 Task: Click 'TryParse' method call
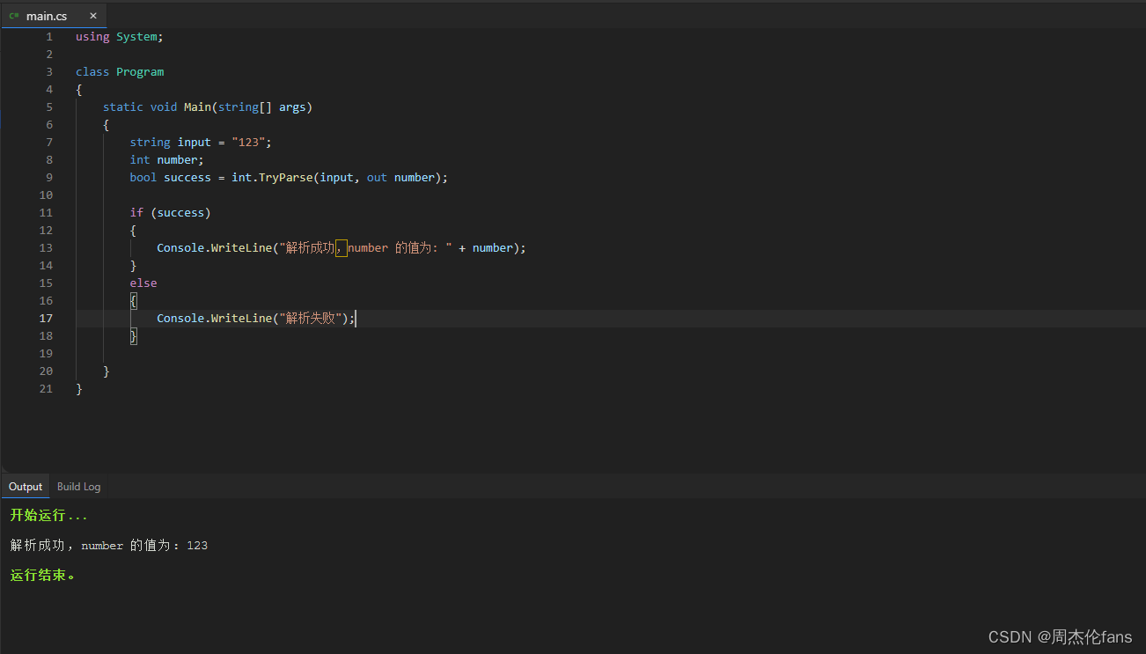[285, 178]
